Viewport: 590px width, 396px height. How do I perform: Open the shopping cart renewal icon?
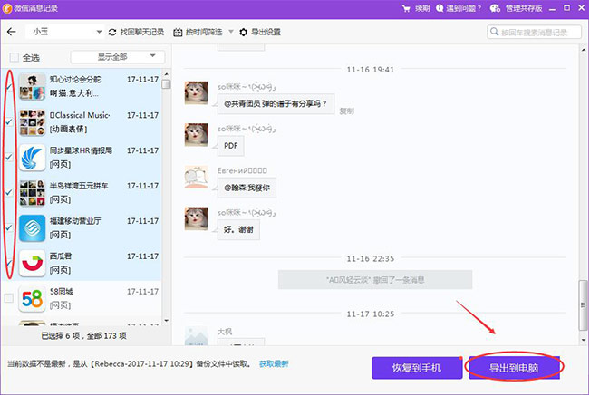(406, 8)
